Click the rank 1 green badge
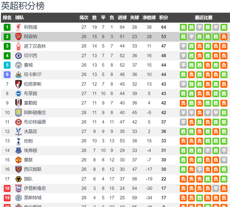The height and width of the screenshot is (207, 230). (x=7, y=27)
